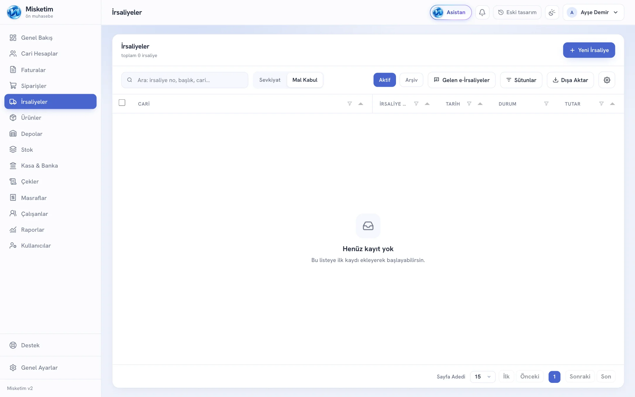Open table settings gear icon
The image size is (635, 397).
point(607,80)
